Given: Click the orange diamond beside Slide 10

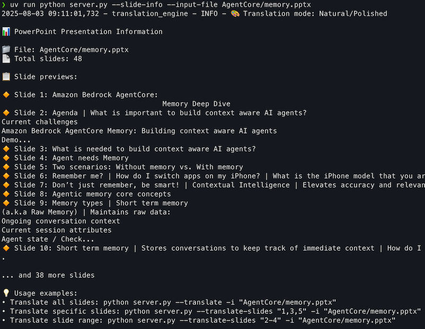Looking at the screenshot, I should click(x=6, y=248).
